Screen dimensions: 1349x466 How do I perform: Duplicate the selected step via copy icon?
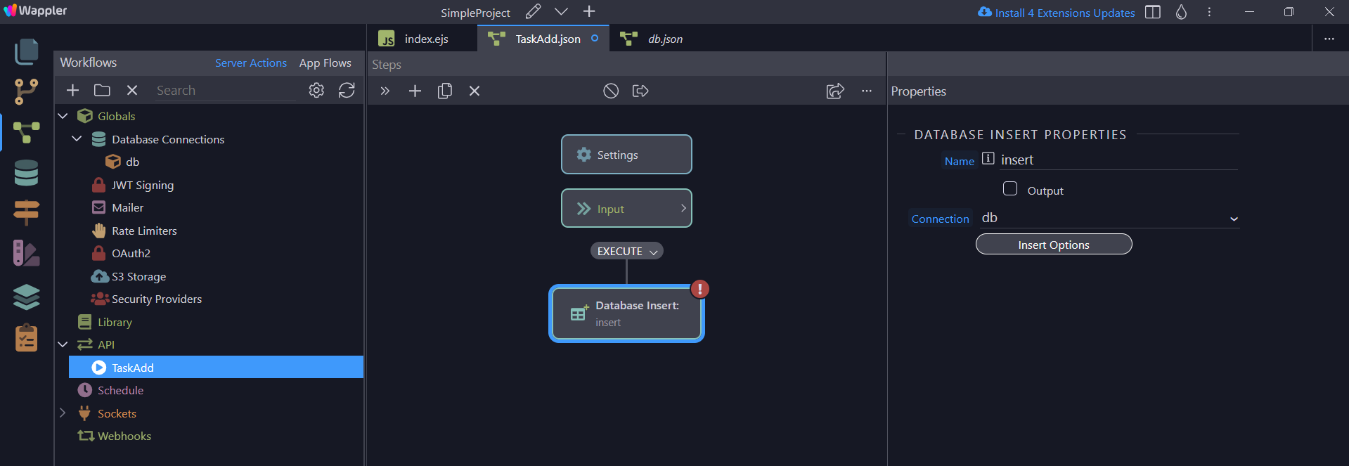[x=444, y=91]
